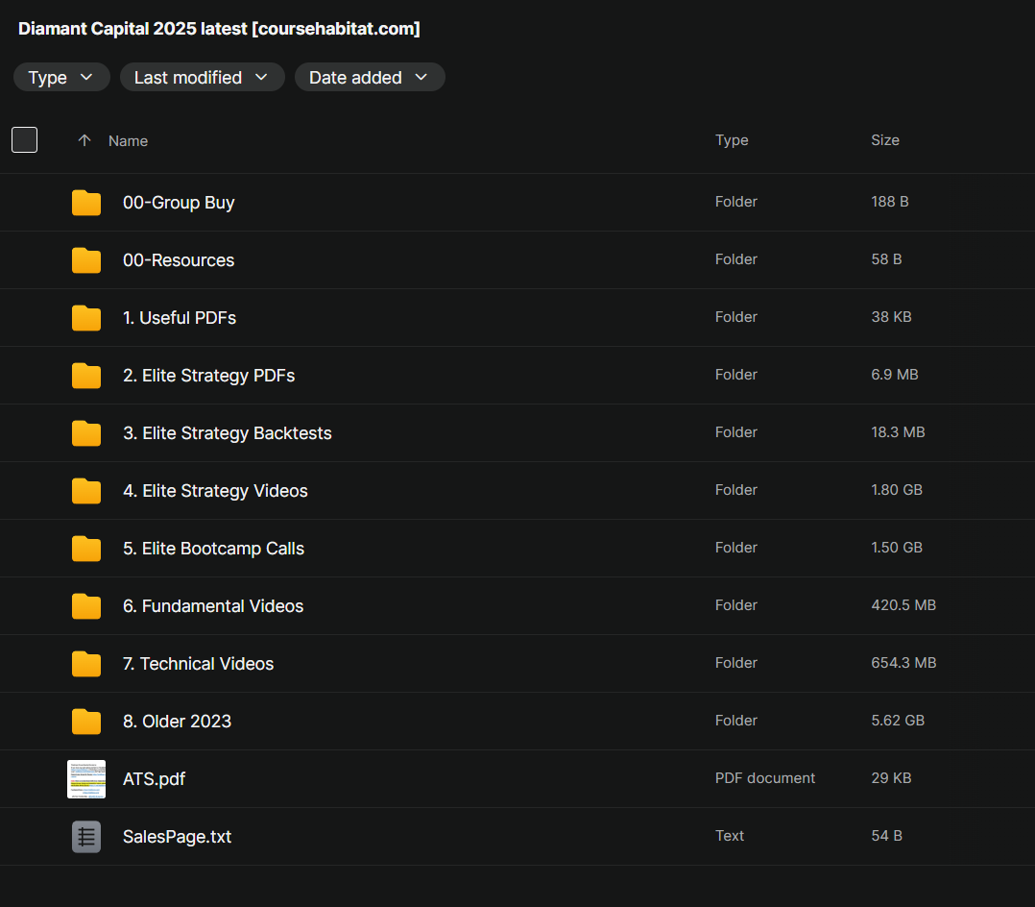This screenshot has height=907, width=1035.
Task: Click the Elite Strategy Backtests folder icon
Action: [86, 433]
